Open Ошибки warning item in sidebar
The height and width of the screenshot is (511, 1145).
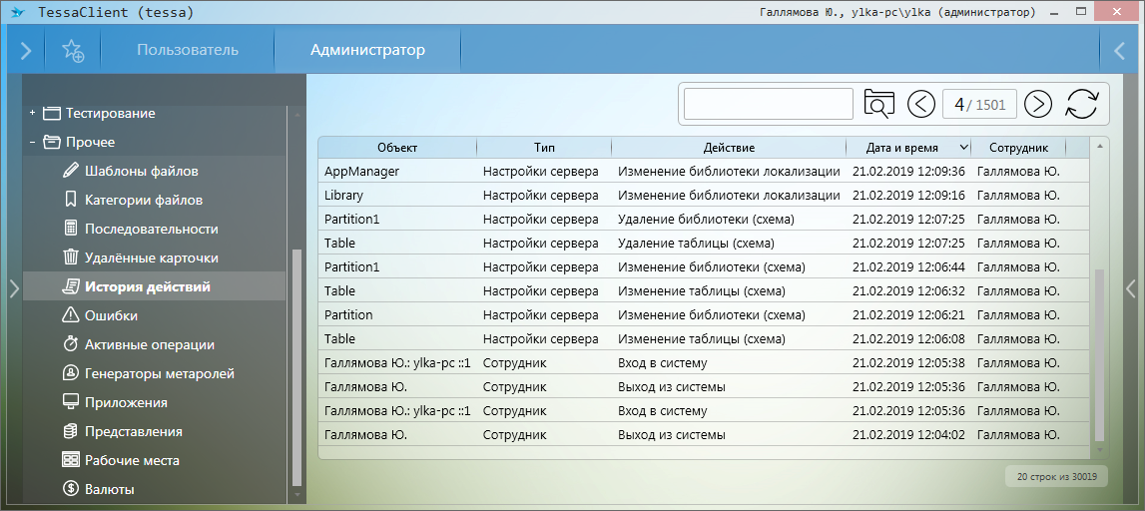click(111, 315)
